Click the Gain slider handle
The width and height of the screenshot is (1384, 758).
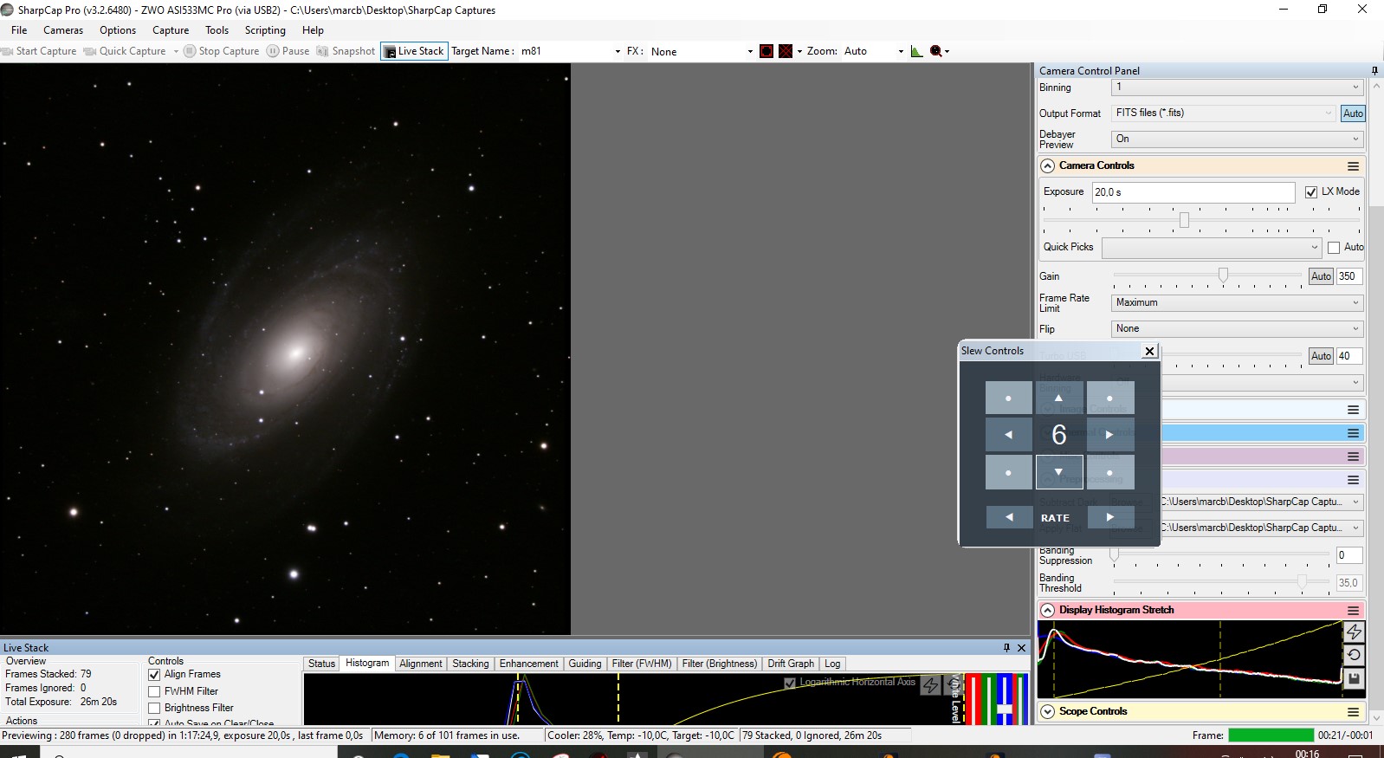[x=1223, y=275]
